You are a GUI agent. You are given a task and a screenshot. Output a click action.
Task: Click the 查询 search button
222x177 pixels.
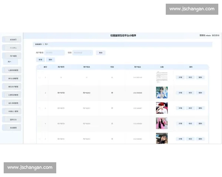tap(101, 53)
